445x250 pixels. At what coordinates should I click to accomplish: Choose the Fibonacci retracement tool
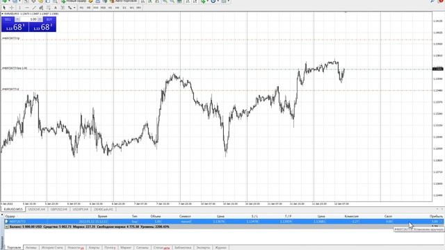49,8
